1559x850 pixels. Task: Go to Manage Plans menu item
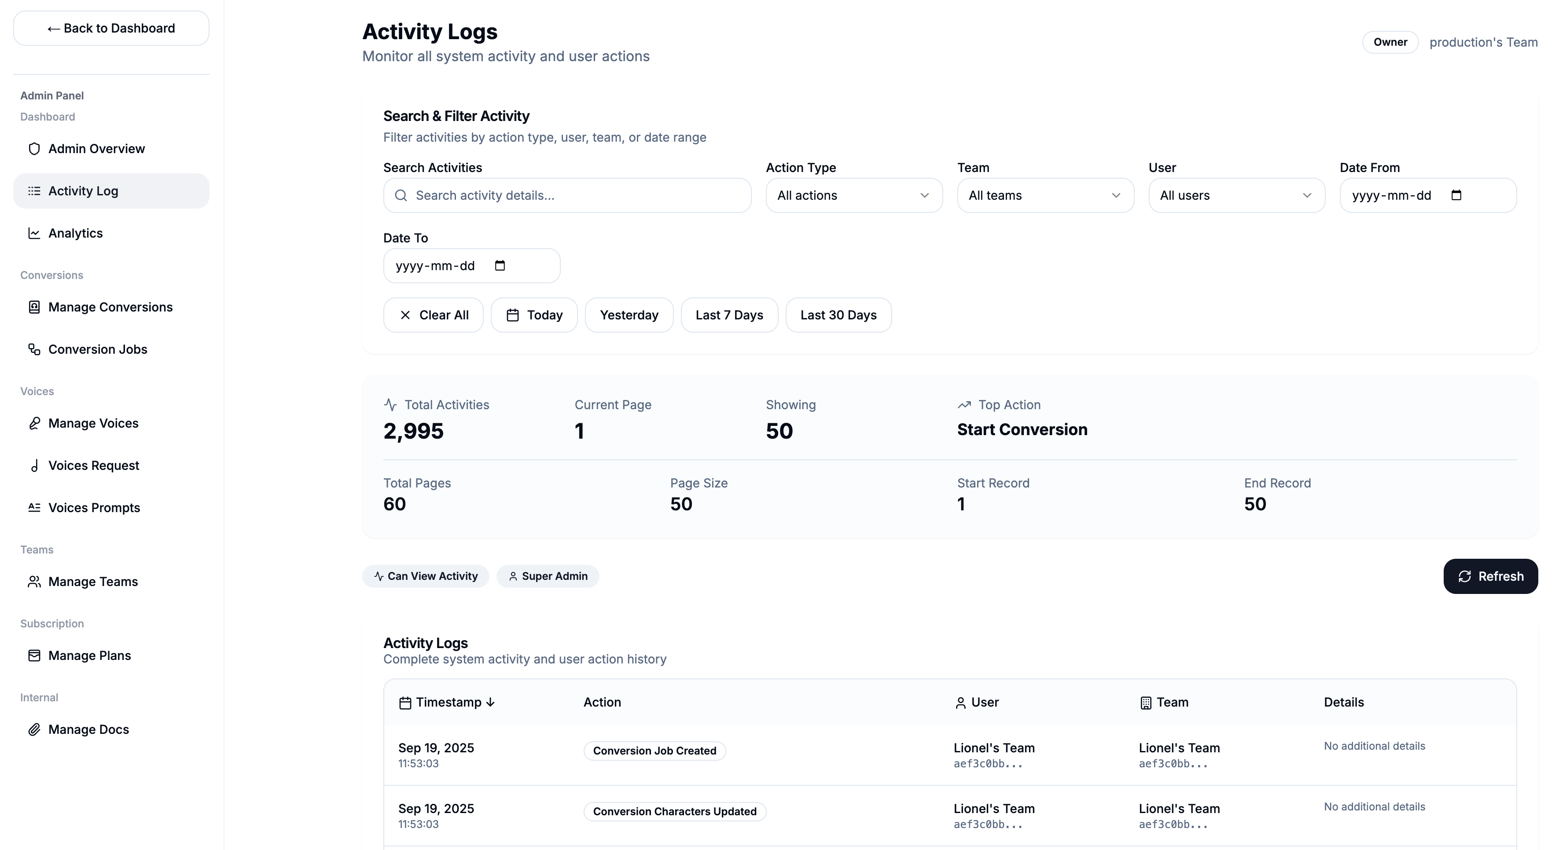[90, 656]
